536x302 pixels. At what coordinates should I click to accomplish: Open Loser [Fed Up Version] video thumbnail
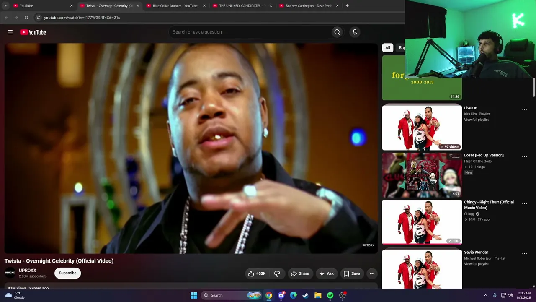click(x=422, y=175)
